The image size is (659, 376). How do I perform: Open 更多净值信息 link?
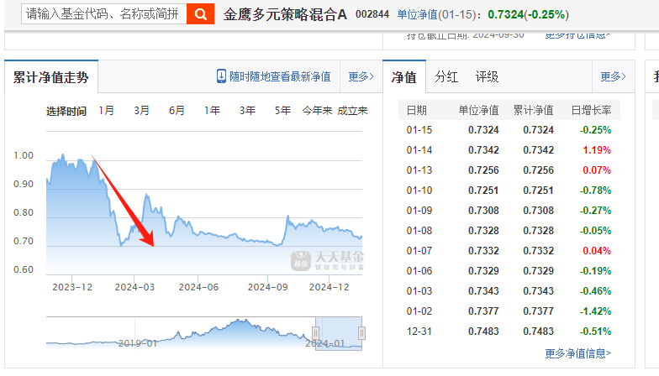(x=578, y=353)
